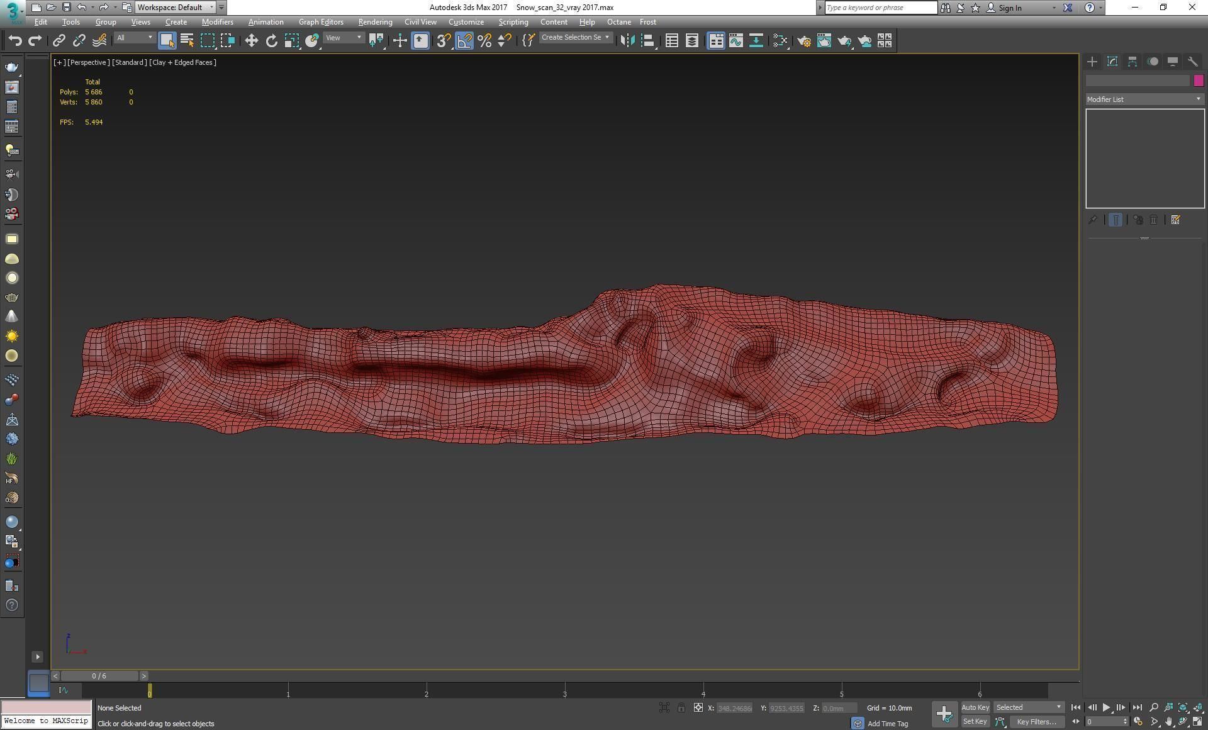Open the selection filter All dropdown
Viewport: 1208px width, 730px height.
point(134,38)
